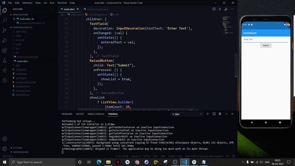Tap the emulator home navigation button

265,122
